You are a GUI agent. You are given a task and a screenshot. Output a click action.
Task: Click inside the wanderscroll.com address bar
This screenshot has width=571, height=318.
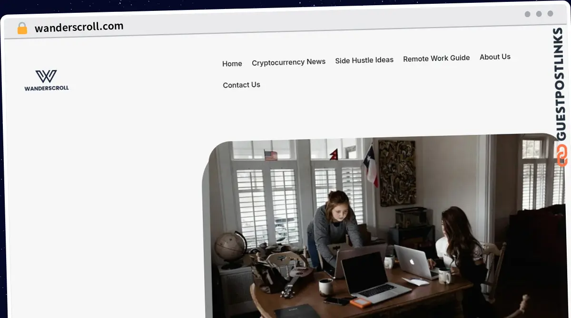80,26
